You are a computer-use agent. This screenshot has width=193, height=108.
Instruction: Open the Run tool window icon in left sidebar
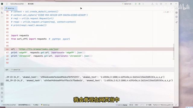(2, 84)
